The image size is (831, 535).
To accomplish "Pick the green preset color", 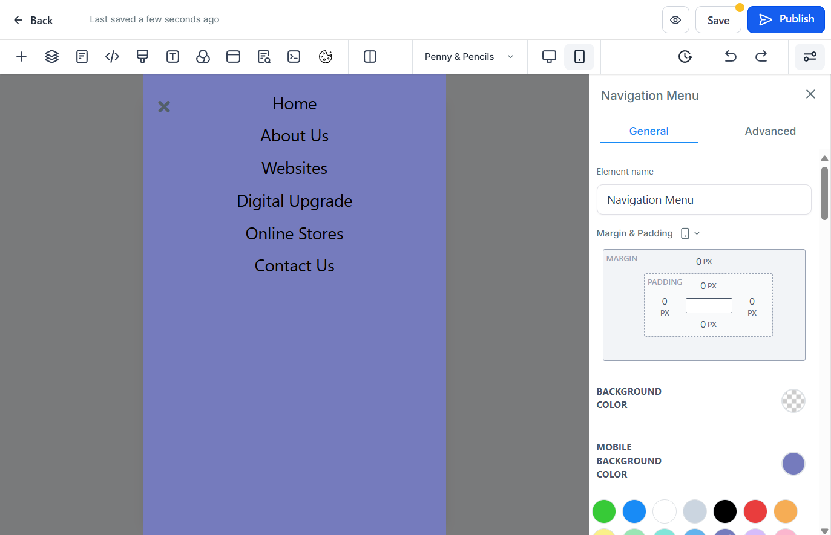I will [x=603, y=511].
